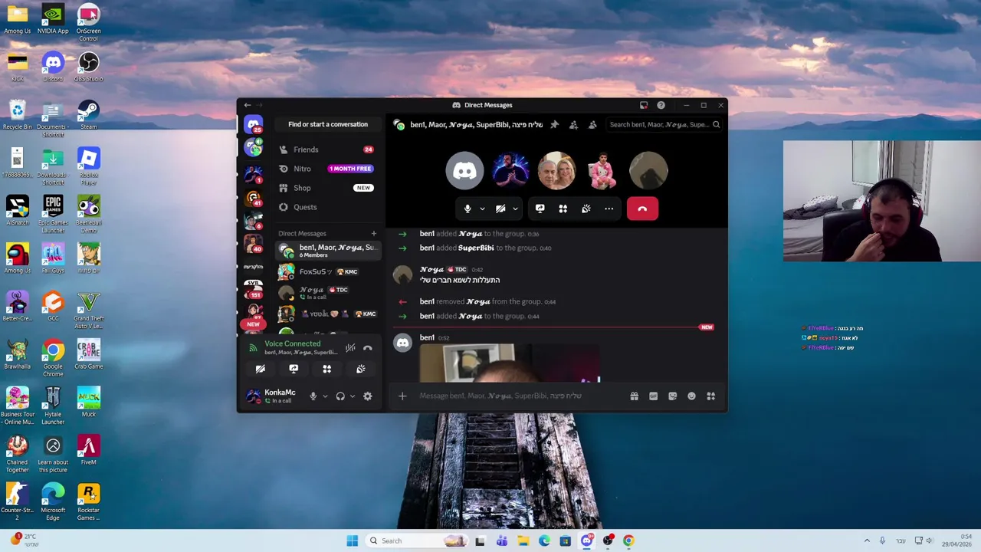981x552 pixels.
Task: Open apps launcher icon in message bar
Action: click(x=710, y=396)
